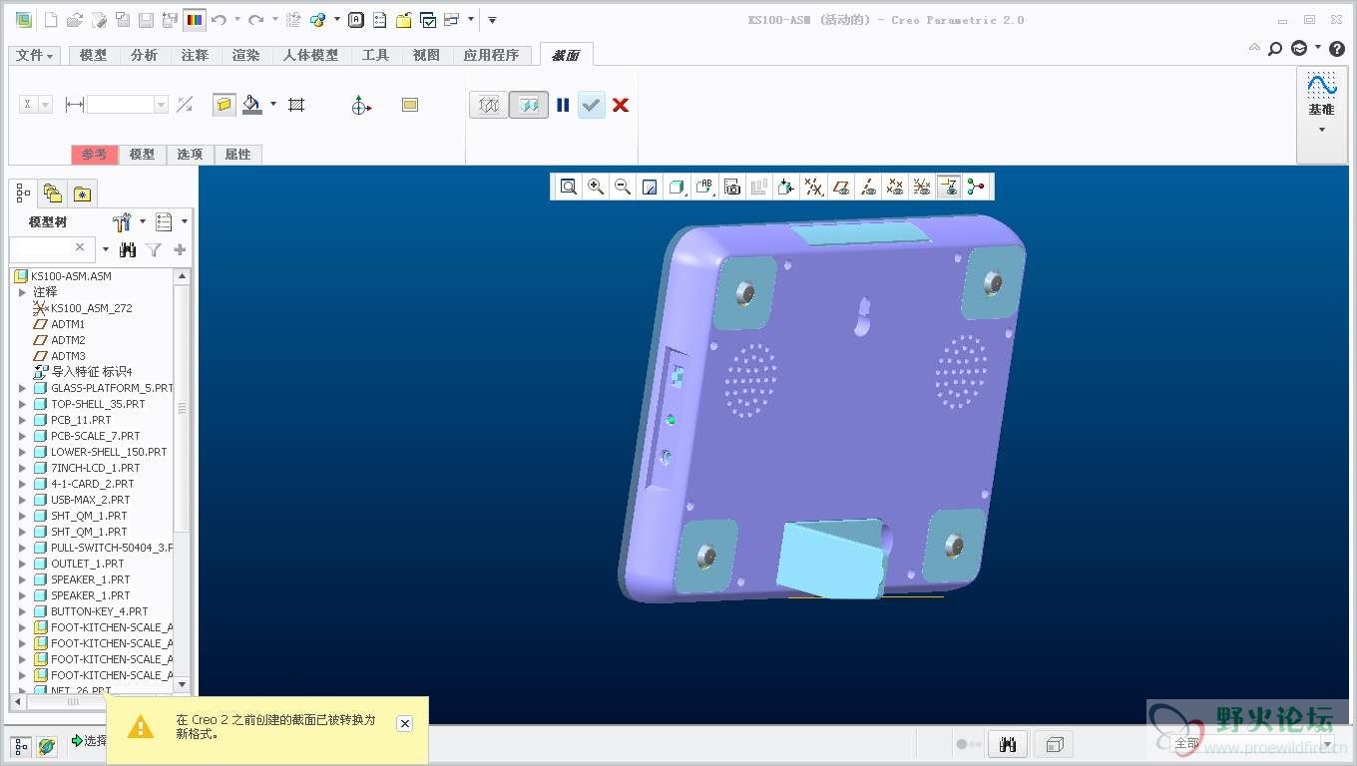This screenshot has width=1357, height=766.
Task: Pause the section tool
Action: [563, 105]
